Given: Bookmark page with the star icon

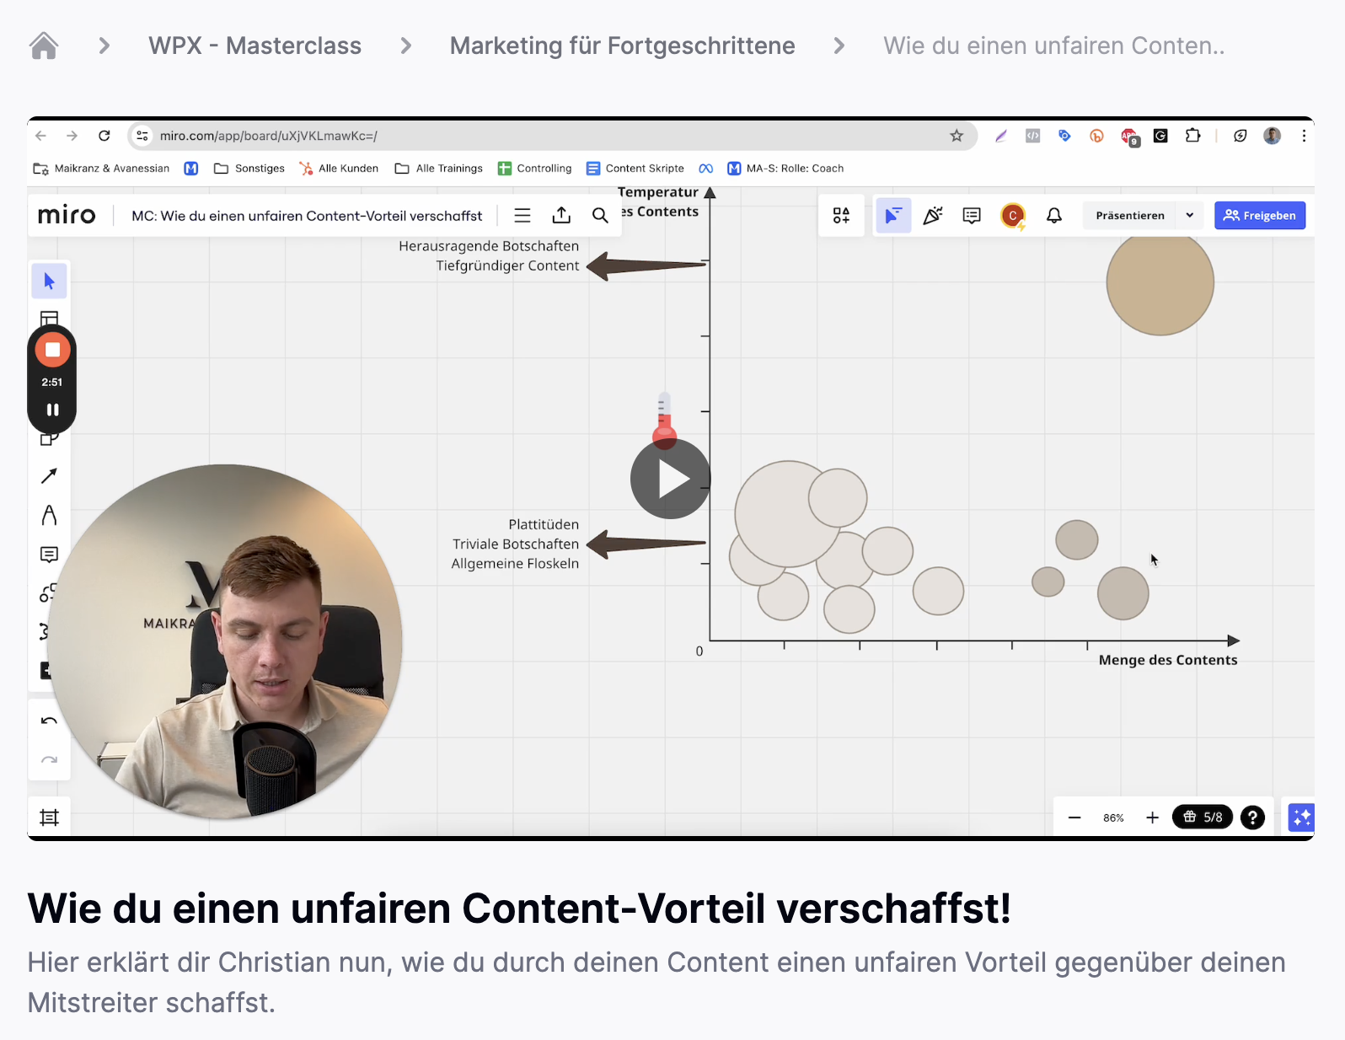Looking at the screenshot, I should 957,136.
